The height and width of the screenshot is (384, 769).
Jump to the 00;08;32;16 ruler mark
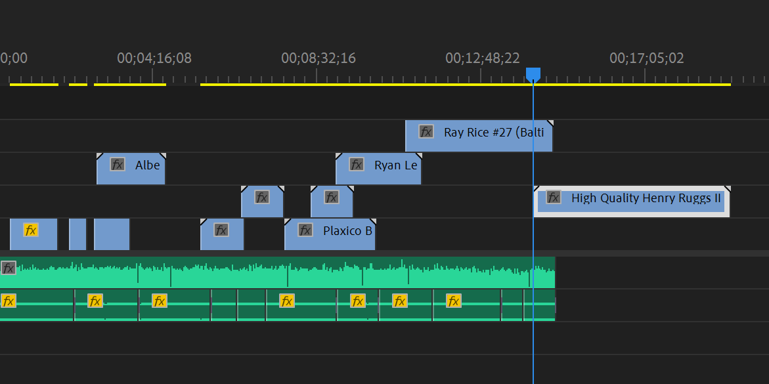coord(319,58)
